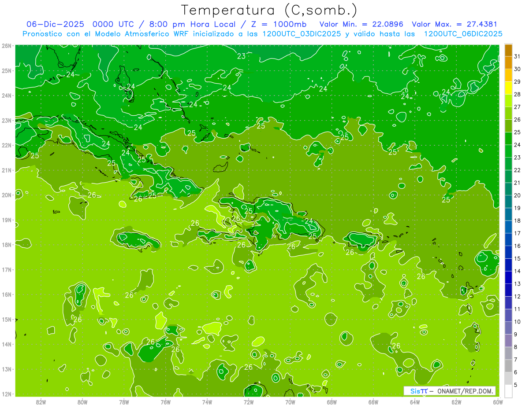529x408 pixels.
Task: Click the lone "23" contour label
Action: coord(242,56)
